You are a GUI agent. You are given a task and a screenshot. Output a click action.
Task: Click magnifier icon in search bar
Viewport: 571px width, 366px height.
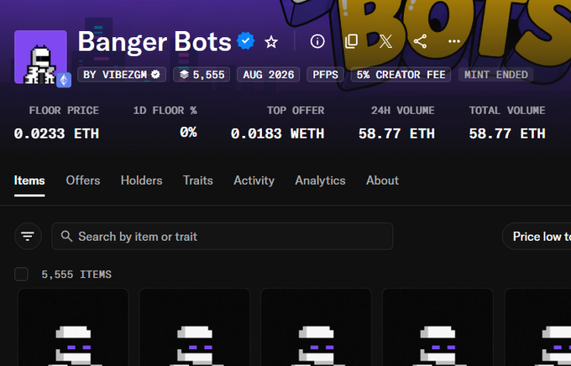click(x=66, y=237)
